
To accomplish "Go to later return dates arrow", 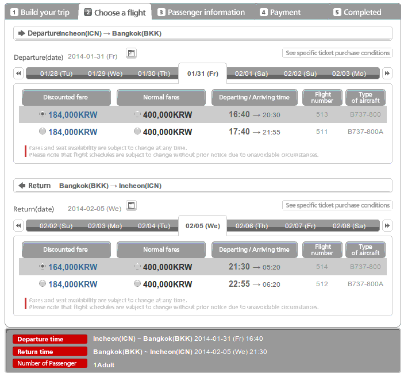I will pyautogui.click(x=387, y=226).
